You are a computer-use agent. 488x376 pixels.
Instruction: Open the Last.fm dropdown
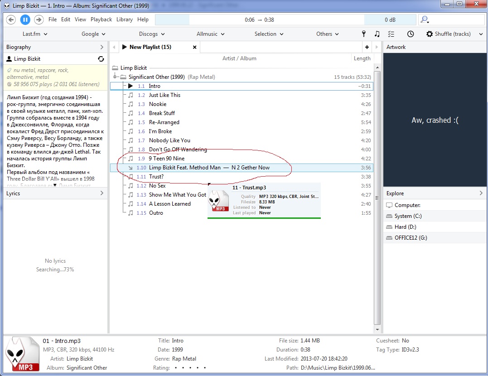pos(35,34)
